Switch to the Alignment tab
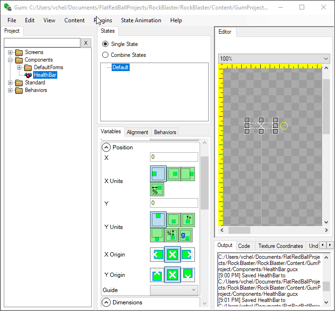The width and height of the screenshot is (335, 311). coord(138,132)
